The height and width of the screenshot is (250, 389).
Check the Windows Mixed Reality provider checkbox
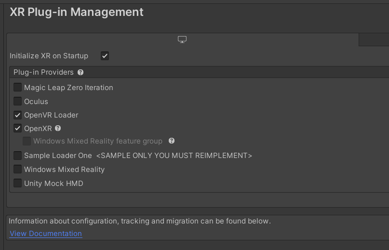point(18,170)
